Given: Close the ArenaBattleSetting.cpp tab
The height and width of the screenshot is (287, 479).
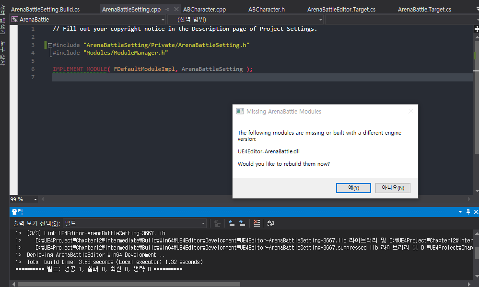Looking at the screenshot, I should [176, 9].
